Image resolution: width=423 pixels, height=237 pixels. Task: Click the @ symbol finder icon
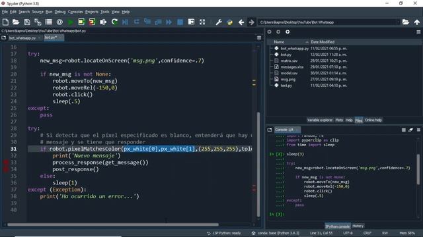[x=59, y=22]
